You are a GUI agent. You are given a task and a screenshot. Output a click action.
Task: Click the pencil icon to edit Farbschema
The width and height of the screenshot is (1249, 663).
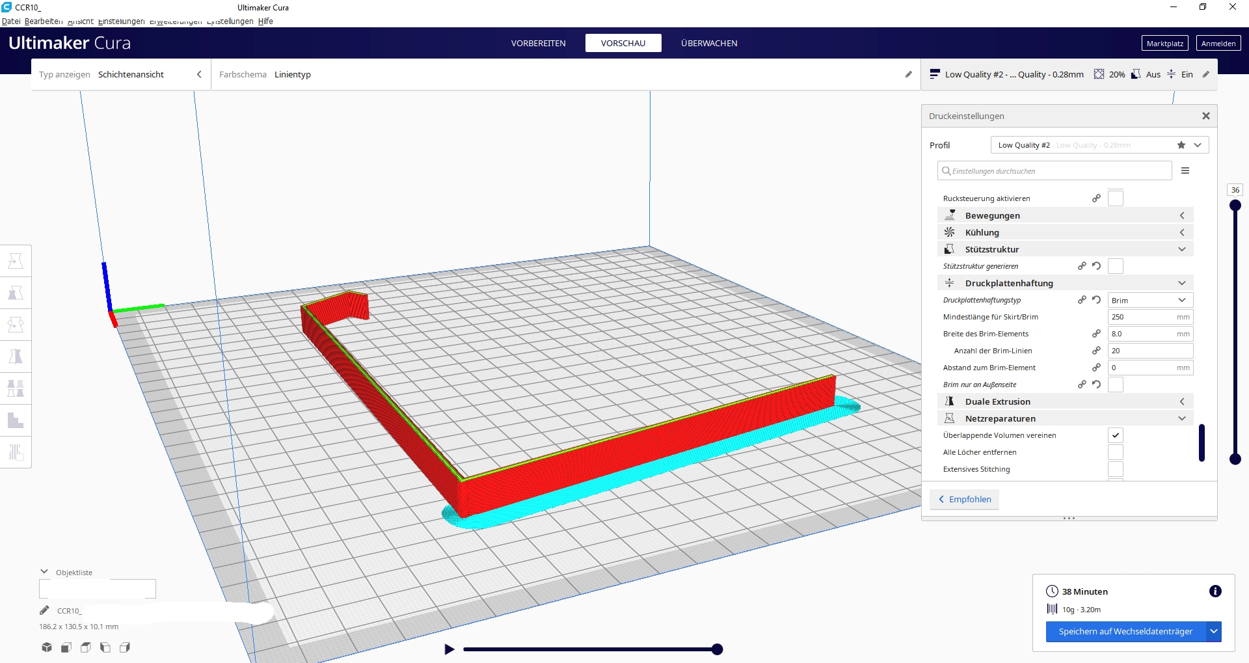(908, 74)
